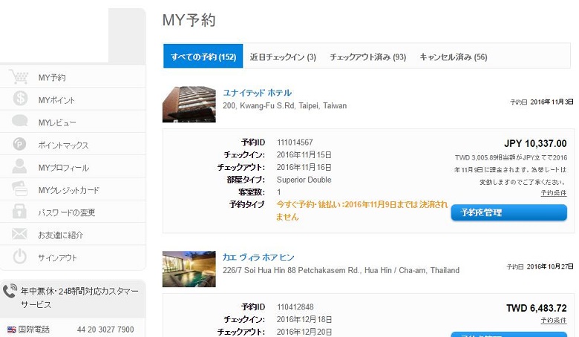The width and height of the screenshot is (579, 337).
Task: Click the envelope icon for お友達に紹介
Action: pyautogui.click(x=19, y=235)
